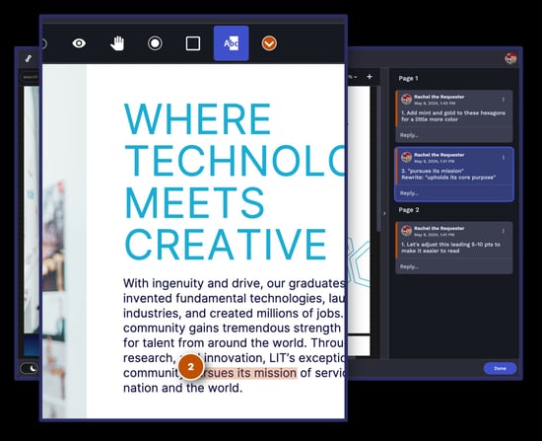Click Rachel's avatar on the mint and gold comment
The height and width of the screenshot is (441, 542).
tap(406, 99)
